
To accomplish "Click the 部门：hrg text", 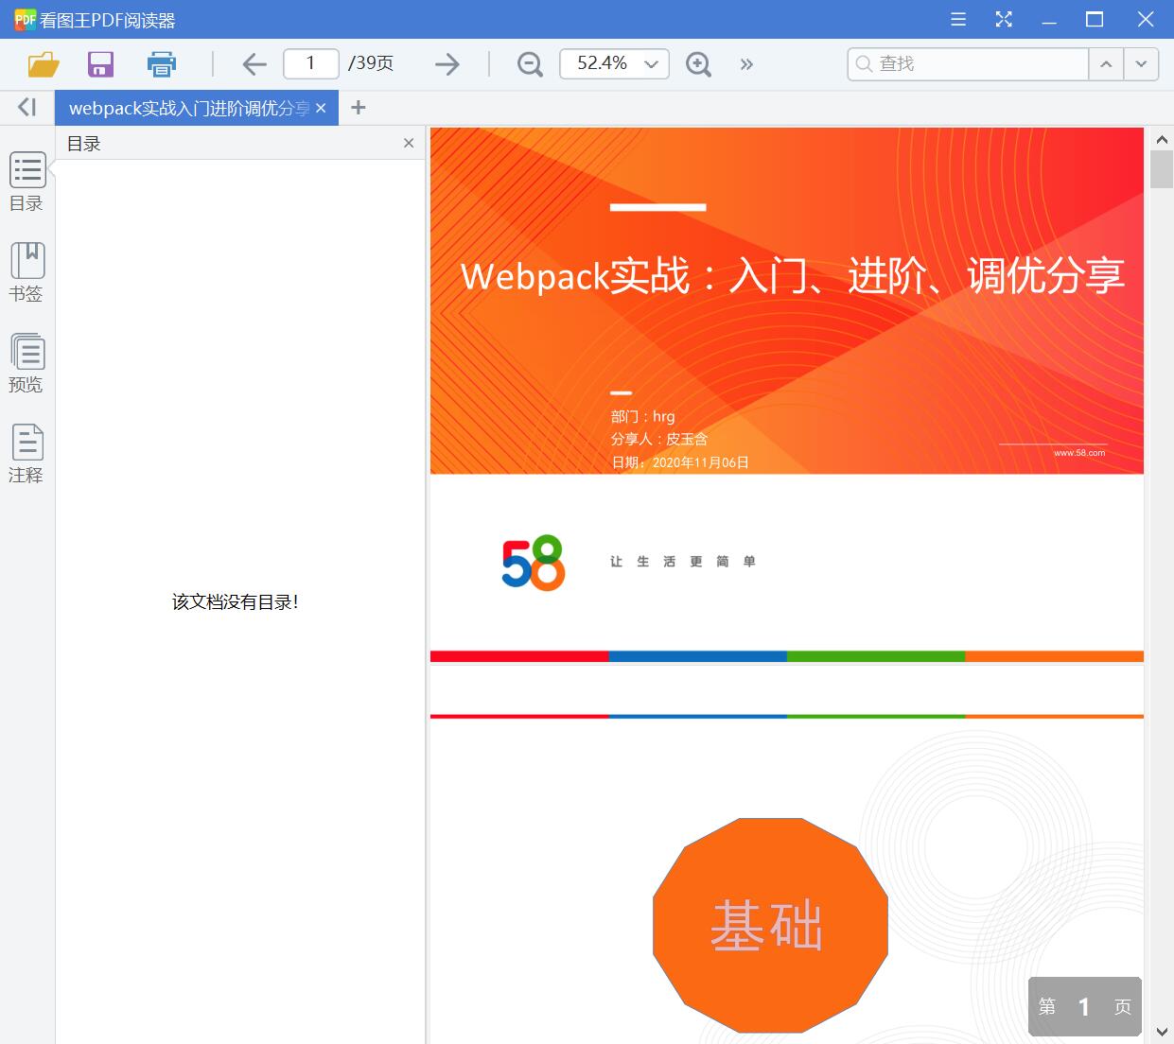I will tap(643, 416).
